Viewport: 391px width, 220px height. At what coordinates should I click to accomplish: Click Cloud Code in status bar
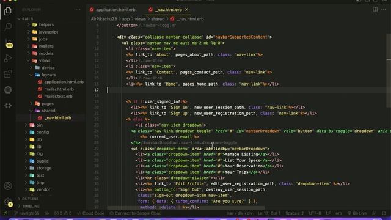pyautogui.click(x=90, y=213)
